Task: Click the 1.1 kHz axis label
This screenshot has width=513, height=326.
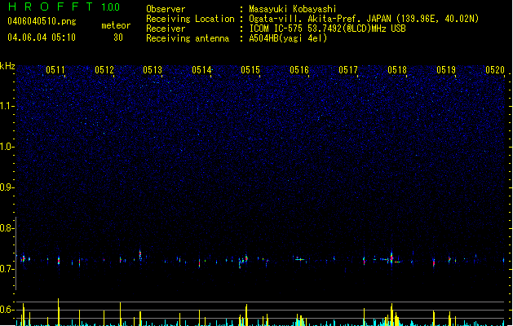Action: click(x=7, y=106)
